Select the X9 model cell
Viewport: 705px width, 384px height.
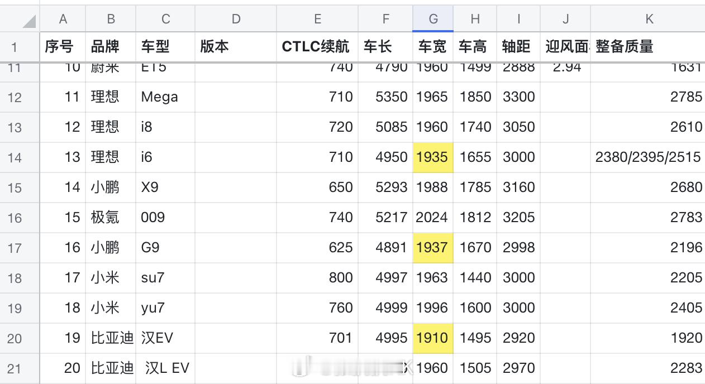pyautogui.click(x=165, y=188)
